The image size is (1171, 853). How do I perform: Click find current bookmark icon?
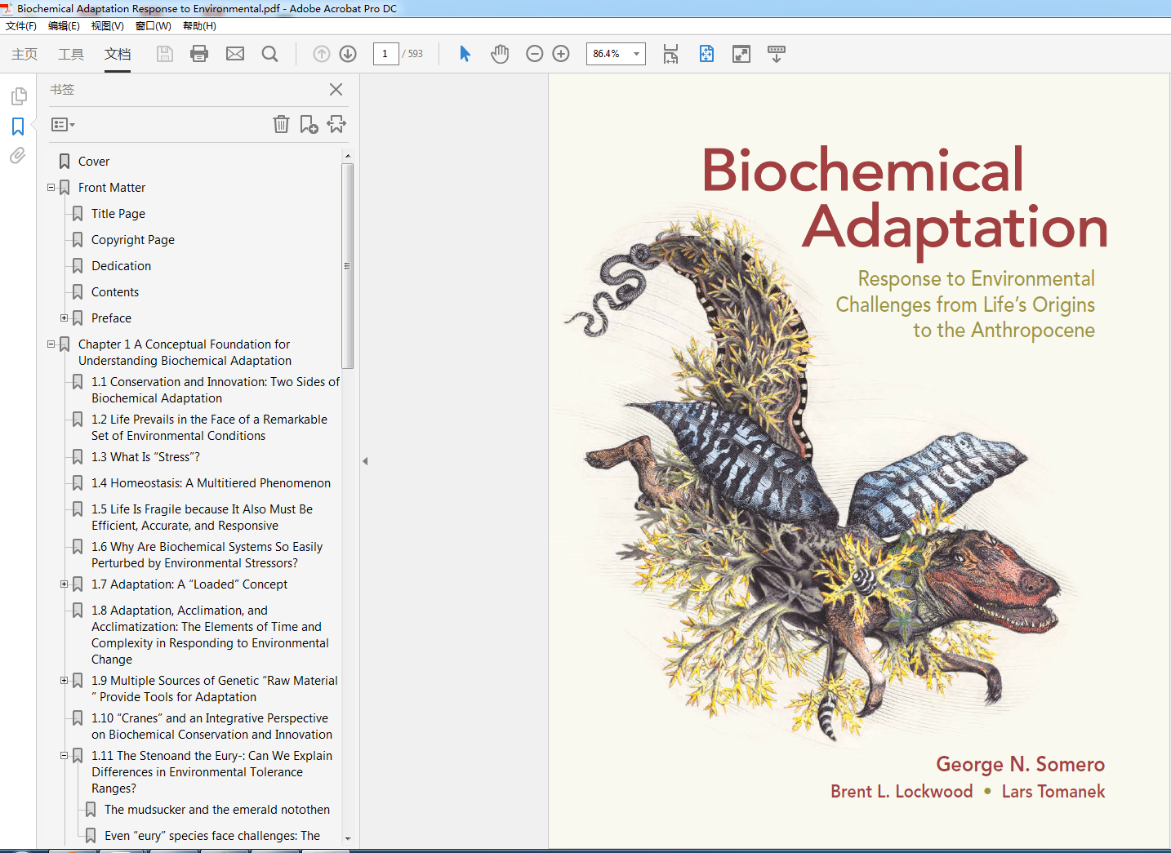336,124
